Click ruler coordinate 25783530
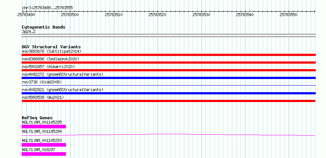The width and height of the screenshot is (326, 158). [201, 15]
